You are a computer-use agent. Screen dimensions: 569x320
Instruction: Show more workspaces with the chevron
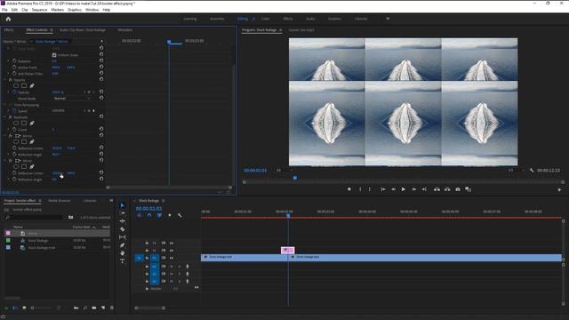pos(388,19)
